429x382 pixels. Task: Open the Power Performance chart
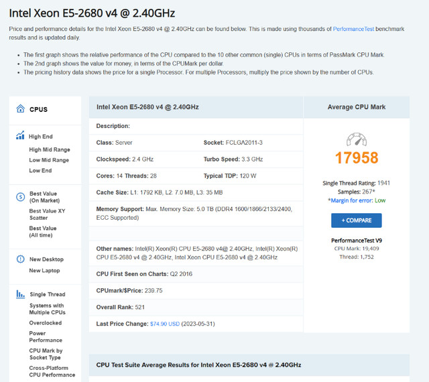46,336
